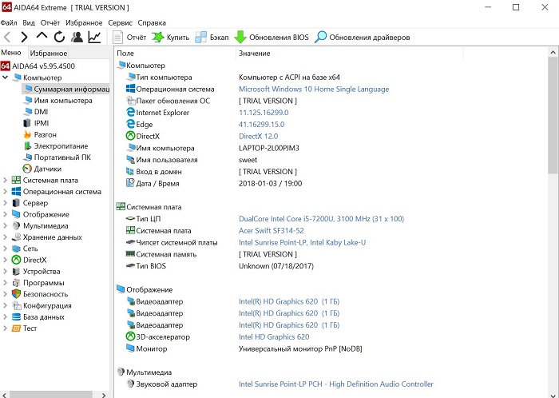Go up one level with the up arrow
559x398 pixels.
(x=42, y=37)
